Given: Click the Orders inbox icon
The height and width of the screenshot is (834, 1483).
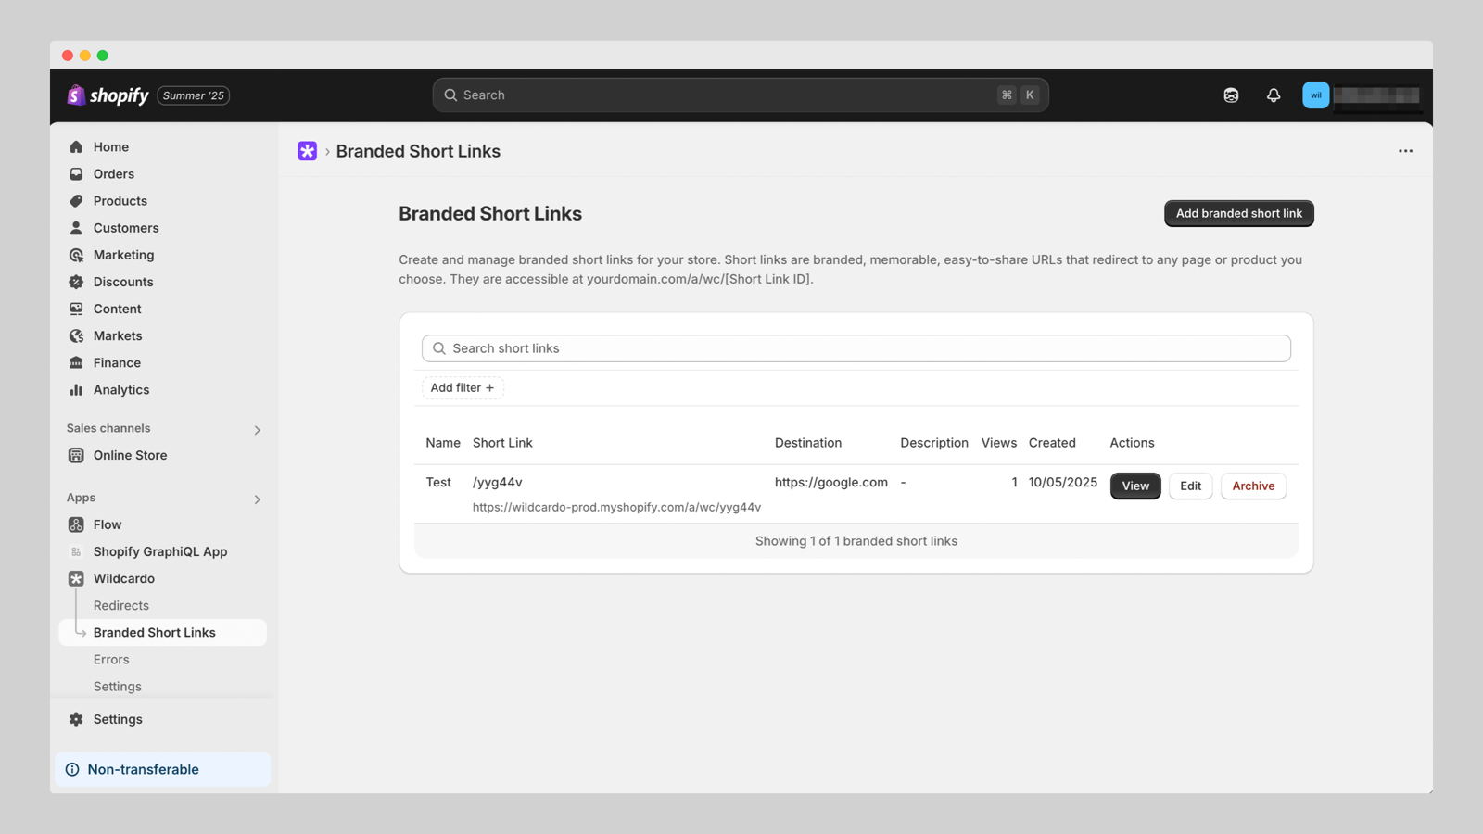Looking at the screenshot, I should tap(76, 174).
